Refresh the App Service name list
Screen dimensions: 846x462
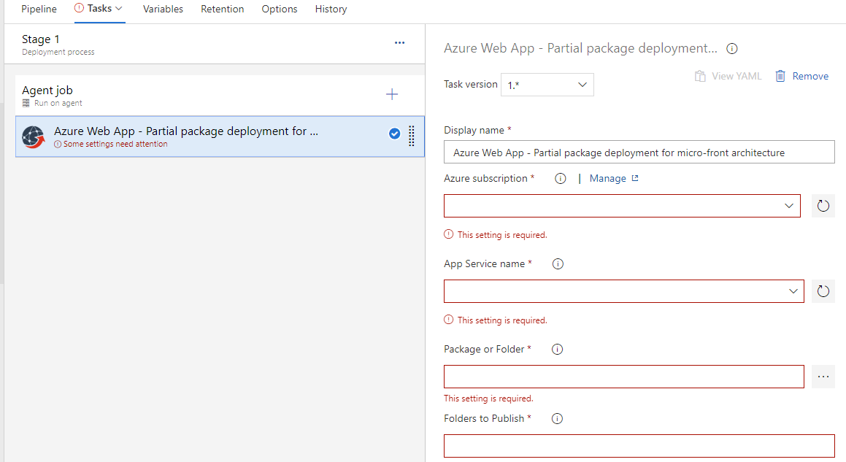point(823,291)
